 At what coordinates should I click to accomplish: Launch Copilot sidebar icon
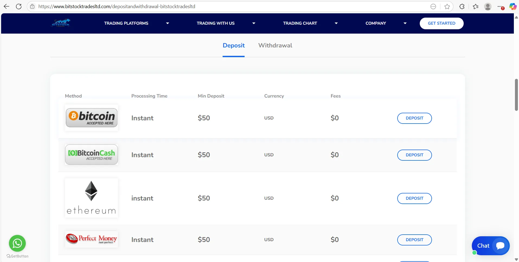[513, 7]
